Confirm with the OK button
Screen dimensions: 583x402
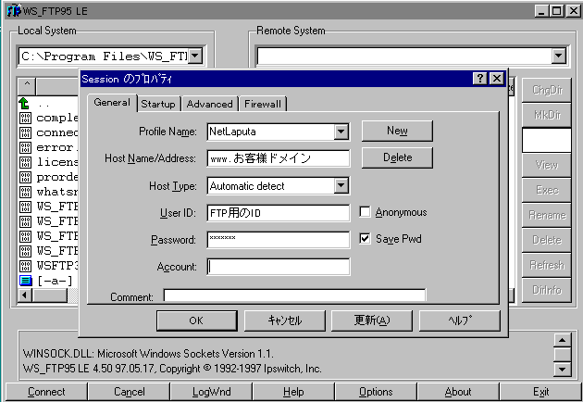pos(197,320)
